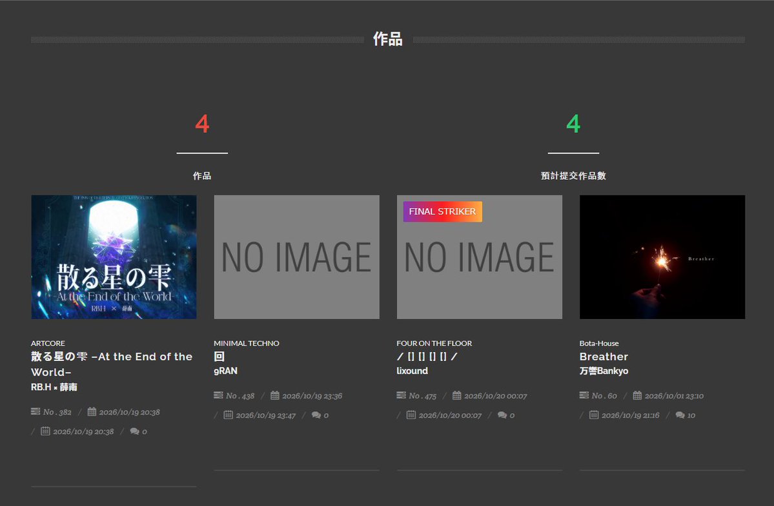The width and height of the screenshot is (774, 506).
Task: Click the 作品 label under the red counter
Action: tap(202, 176)
